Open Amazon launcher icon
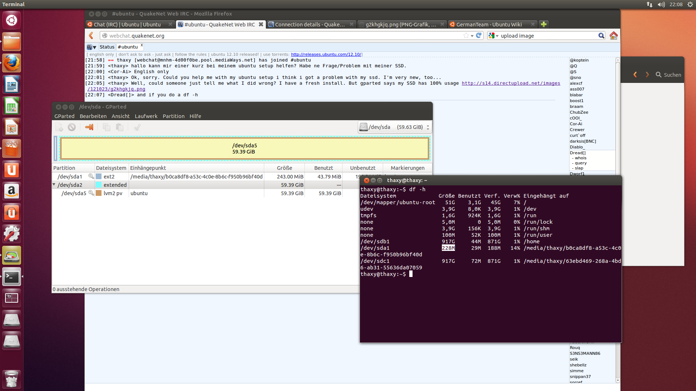Viewport: 696px width, 391px height. click(12, 191)
